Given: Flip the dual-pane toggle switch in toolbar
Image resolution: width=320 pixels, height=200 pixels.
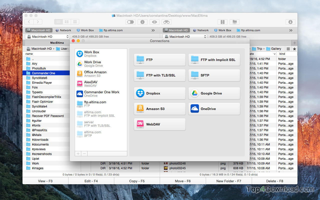Looking at the screenshot, I should (x=130, y=22).
